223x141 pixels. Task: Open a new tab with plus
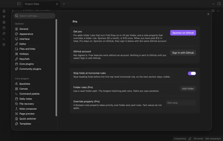coord(64,4)
